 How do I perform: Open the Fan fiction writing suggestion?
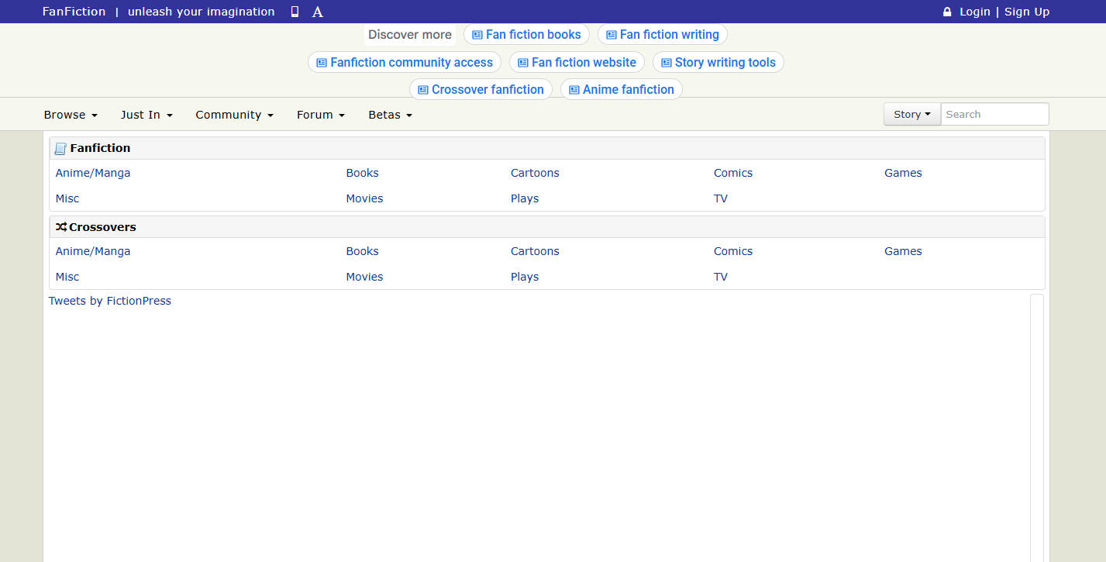pyautogui.click(x=663, y=35)
